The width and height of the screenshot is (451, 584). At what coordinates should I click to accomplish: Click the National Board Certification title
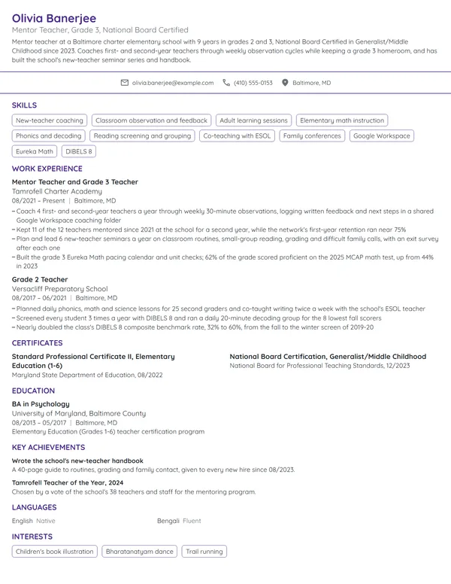coord(328,357)
